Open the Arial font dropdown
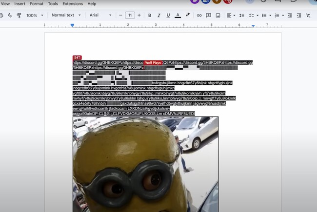This screenshot has height=212, width=317. point(101,15)
